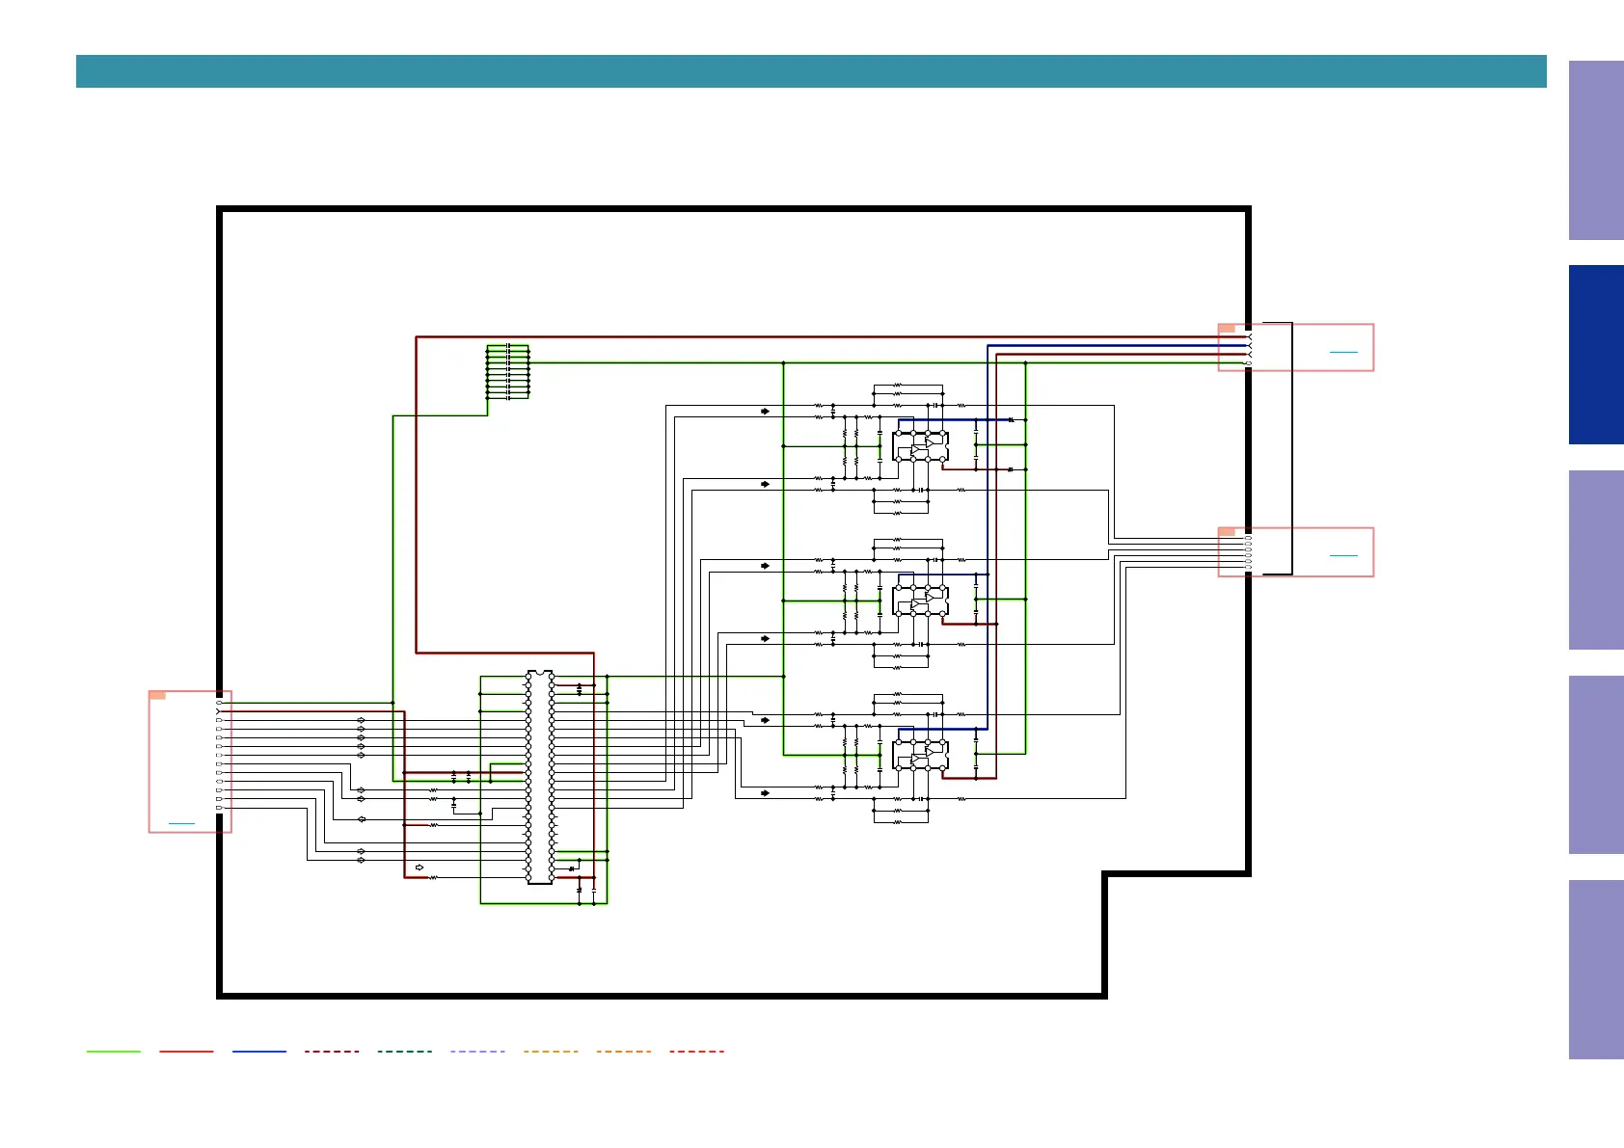Image resolution: width=1624 pixels, height=1148 pixels.
Task: Select the dark blue active side tab
Action: coord(1596,355)
